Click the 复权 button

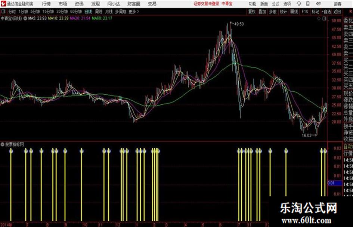click(x=252, y=12)
